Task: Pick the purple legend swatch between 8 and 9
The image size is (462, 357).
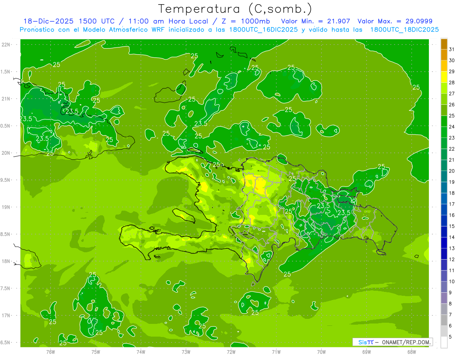Action: 444,298
